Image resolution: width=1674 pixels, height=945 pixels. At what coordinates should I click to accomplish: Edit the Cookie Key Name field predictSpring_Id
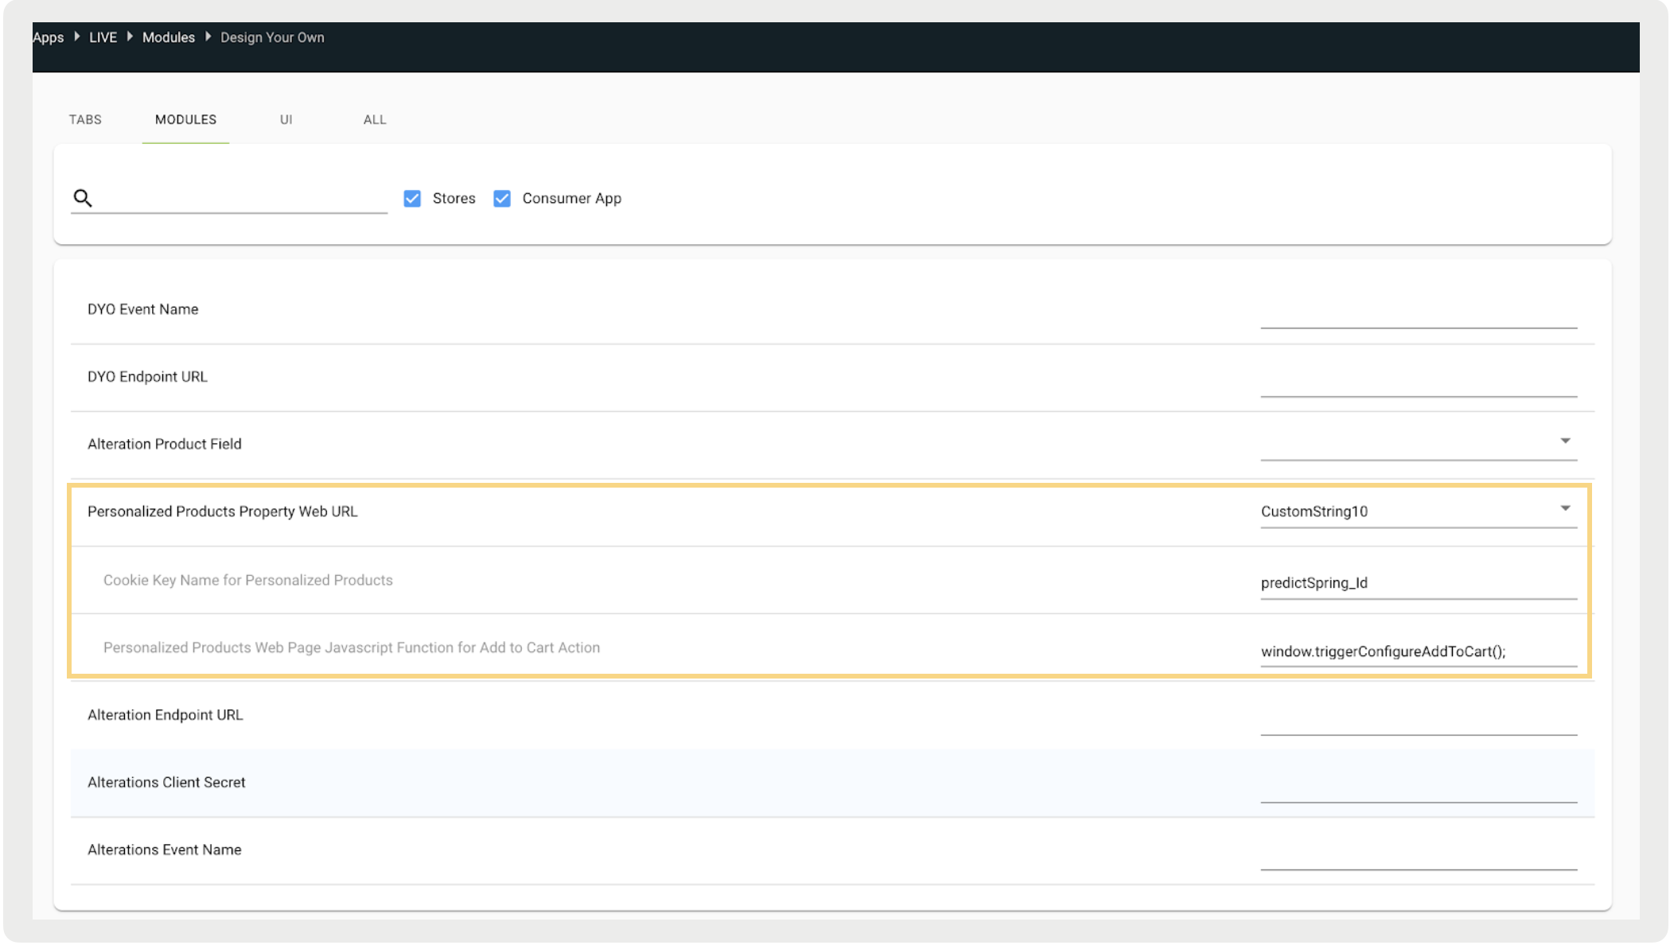tap(1419, 582)
